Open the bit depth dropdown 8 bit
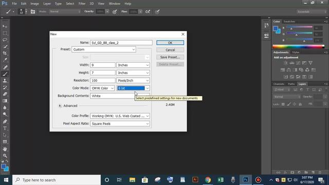 pos(133,88)
